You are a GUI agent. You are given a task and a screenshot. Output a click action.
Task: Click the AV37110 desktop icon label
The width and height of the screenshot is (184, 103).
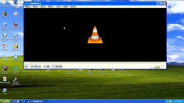(26, 72)
